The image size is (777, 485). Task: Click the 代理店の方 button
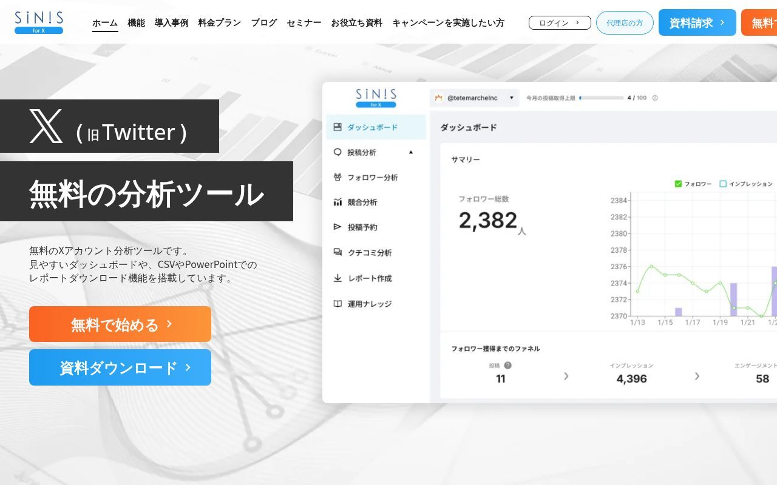click(x=625, y=23)
